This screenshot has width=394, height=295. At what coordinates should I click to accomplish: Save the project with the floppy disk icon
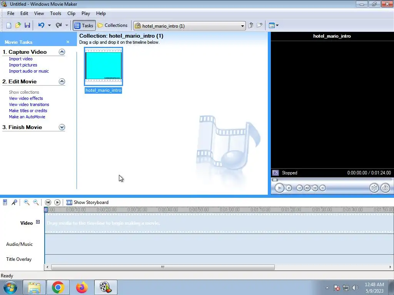(x=27, y=25)
